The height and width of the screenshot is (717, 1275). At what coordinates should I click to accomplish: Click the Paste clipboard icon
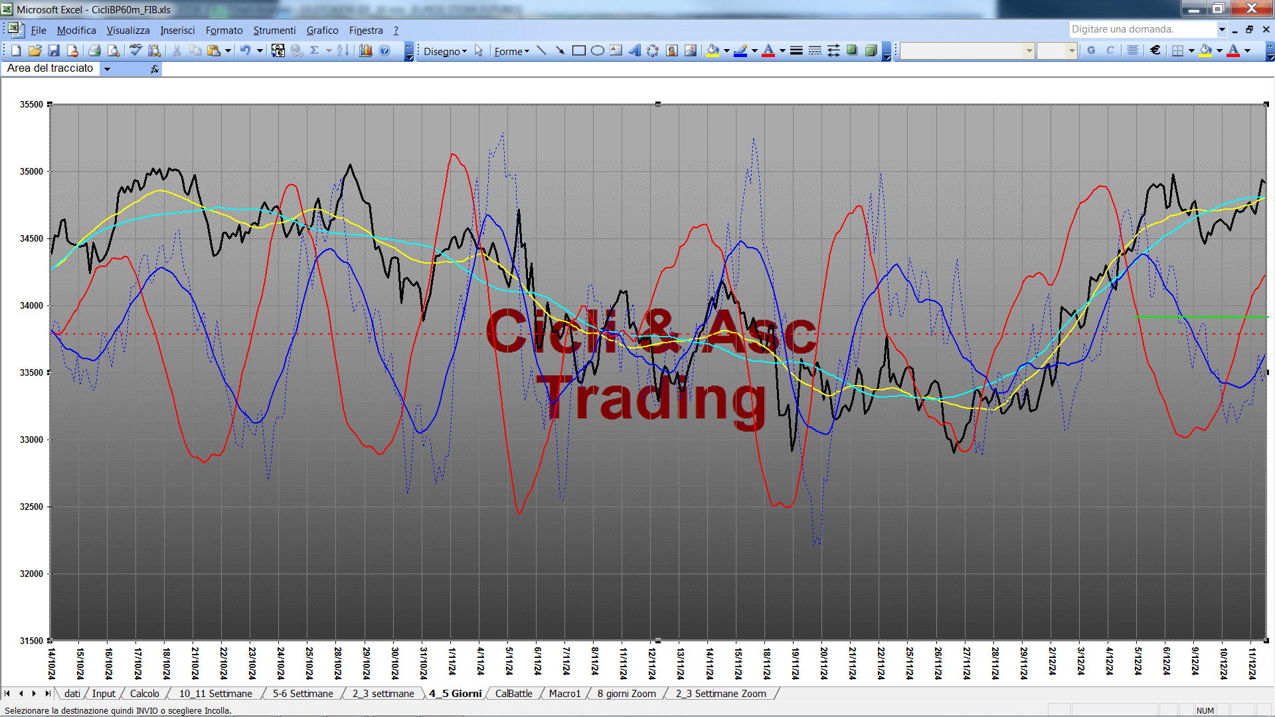213,50
